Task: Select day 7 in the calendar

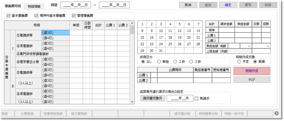Action: click(x=198, y=24)
